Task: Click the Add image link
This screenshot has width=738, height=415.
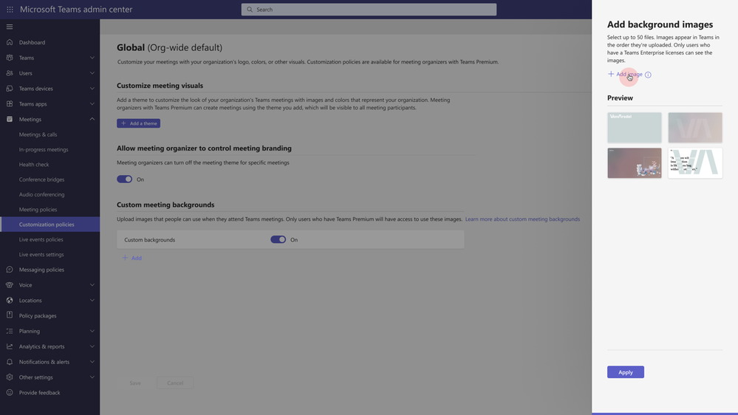Action: (x=629, y=75)
